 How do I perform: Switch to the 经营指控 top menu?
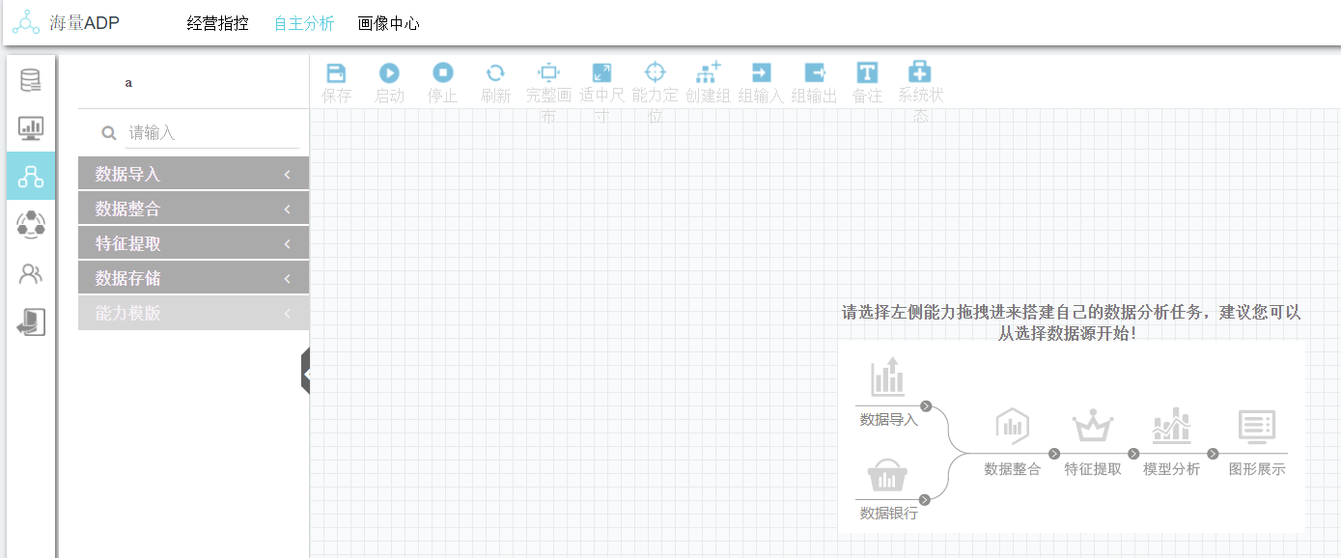[217, 24]
